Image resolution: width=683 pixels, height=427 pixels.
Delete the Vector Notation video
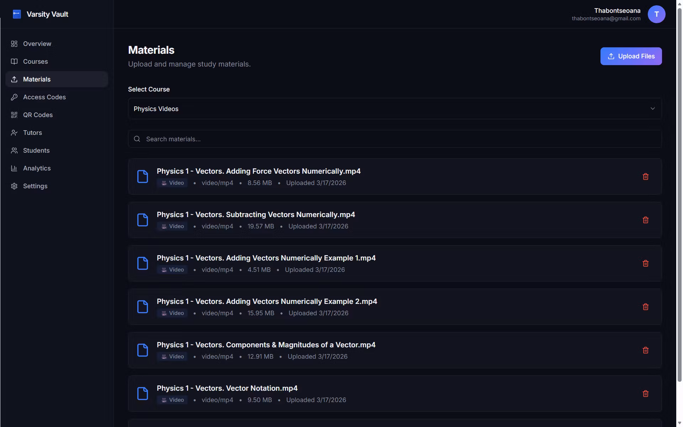coord(646,394)
